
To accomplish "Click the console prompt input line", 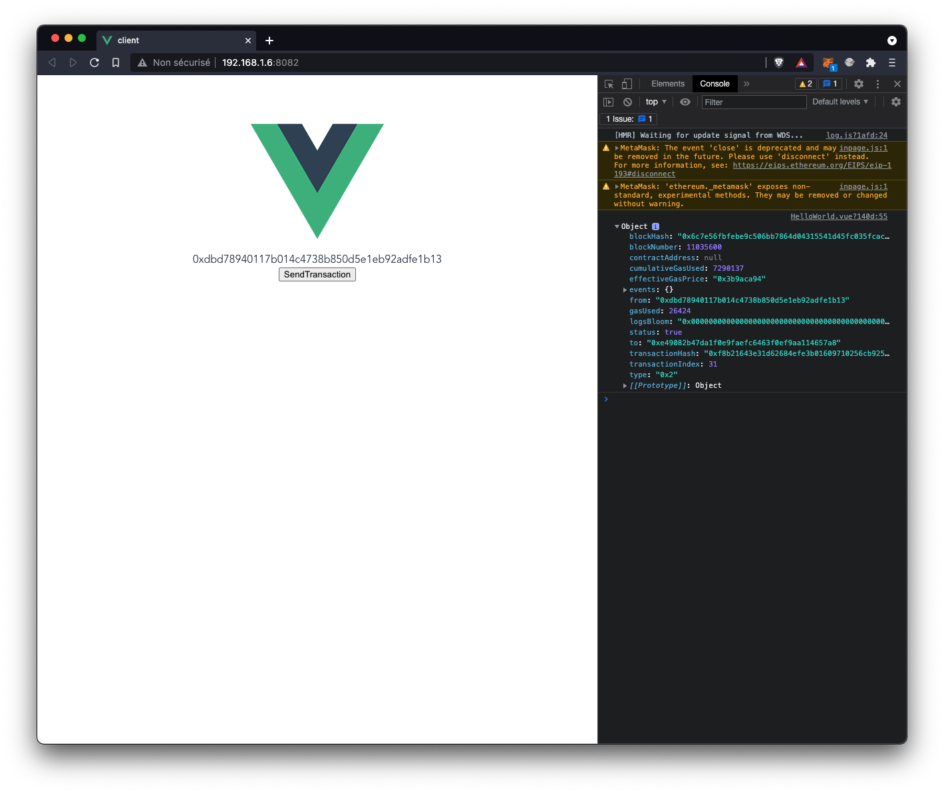I will coord(752,399).
